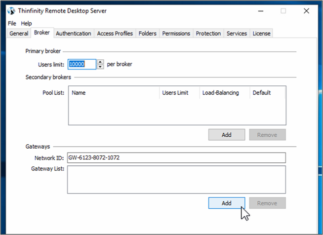323x235 pixels.
Task: Open the Folders tab
Action: click(147, 34)
